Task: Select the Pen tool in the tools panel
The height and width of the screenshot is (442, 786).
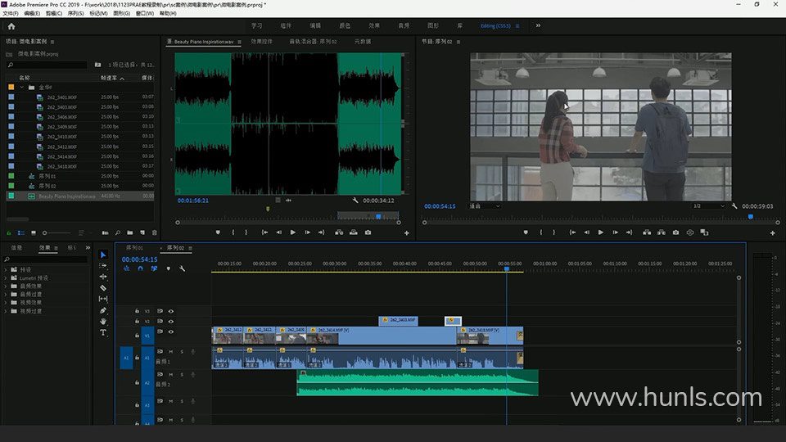Action: [x=103, y=310]
